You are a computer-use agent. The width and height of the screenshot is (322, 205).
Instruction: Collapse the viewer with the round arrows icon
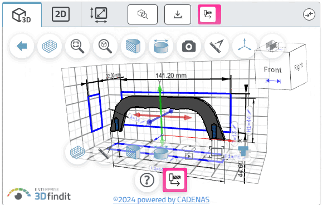(x=309, y=14)
